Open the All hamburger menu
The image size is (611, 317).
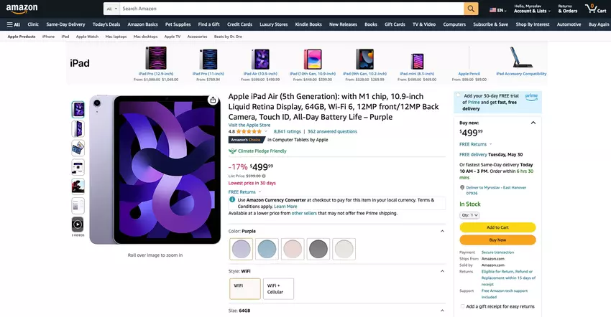14,24
